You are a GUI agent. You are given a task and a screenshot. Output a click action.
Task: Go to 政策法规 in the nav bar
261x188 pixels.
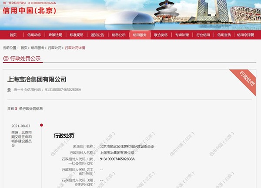pos(55,35)
